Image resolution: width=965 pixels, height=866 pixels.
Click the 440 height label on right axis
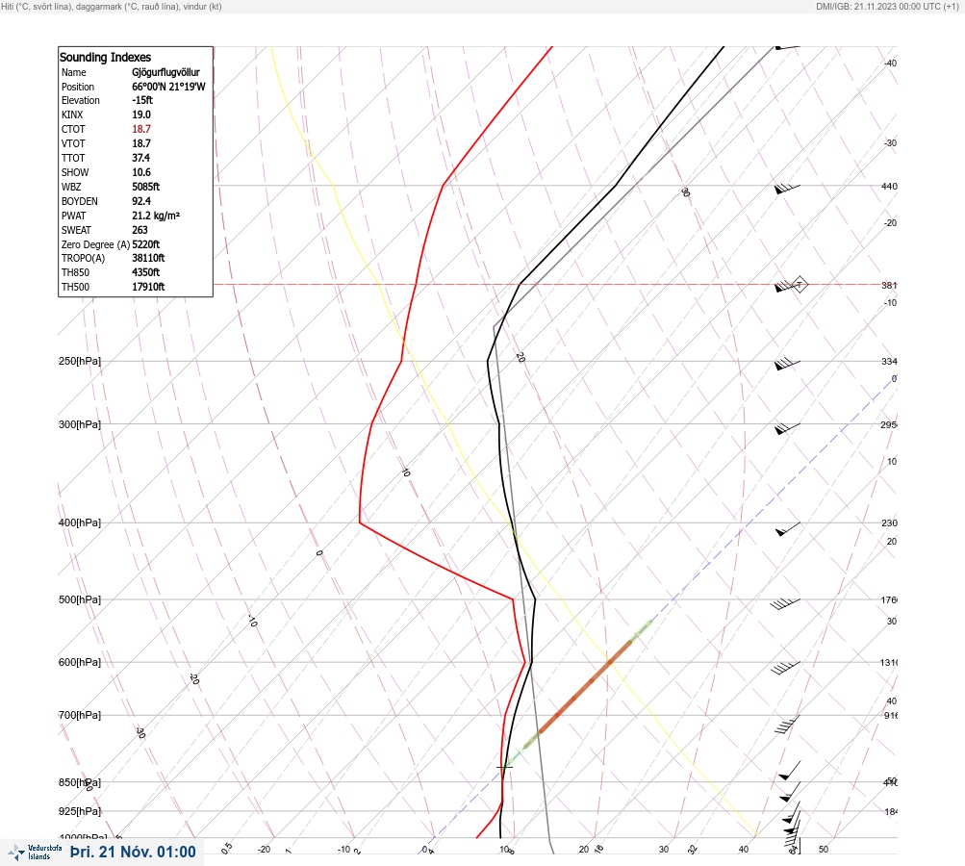889,186
